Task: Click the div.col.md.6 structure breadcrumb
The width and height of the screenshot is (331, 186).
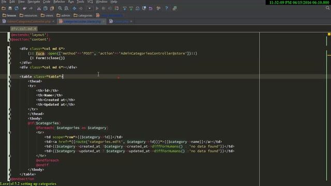Action: (24, 29)
